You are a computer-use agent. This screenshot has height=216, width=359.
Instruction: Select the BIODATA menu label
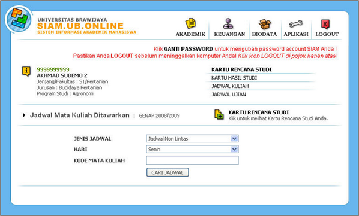[x=264, y=34]
